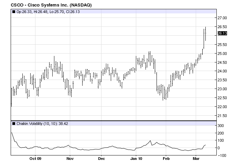Click the 21.50 price axis label
This screenshot has width=236, height=163.
[x=222, y=116]
